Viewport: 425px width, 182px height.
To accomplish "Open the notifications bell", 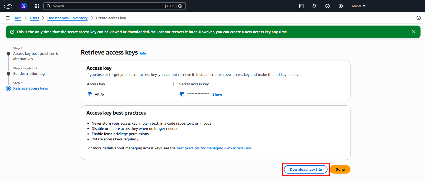I will [x=314, y=6].
